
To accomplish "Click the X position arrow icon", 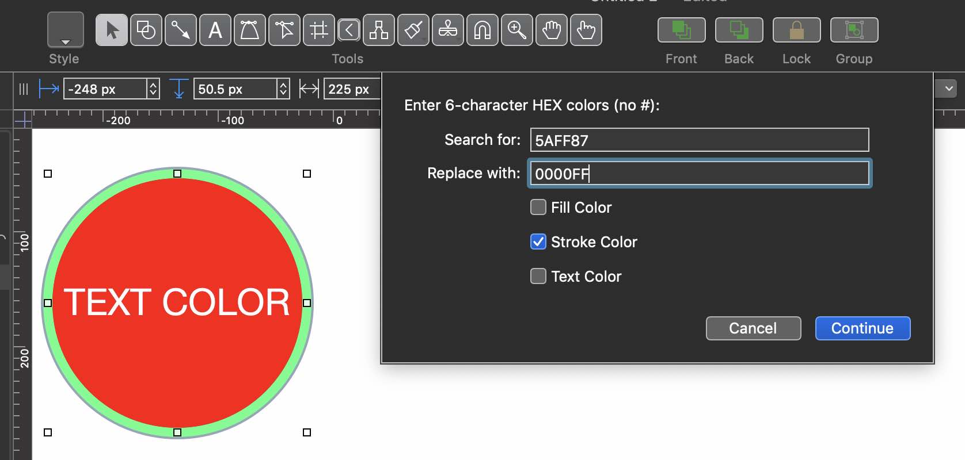I will pos(49,89).
